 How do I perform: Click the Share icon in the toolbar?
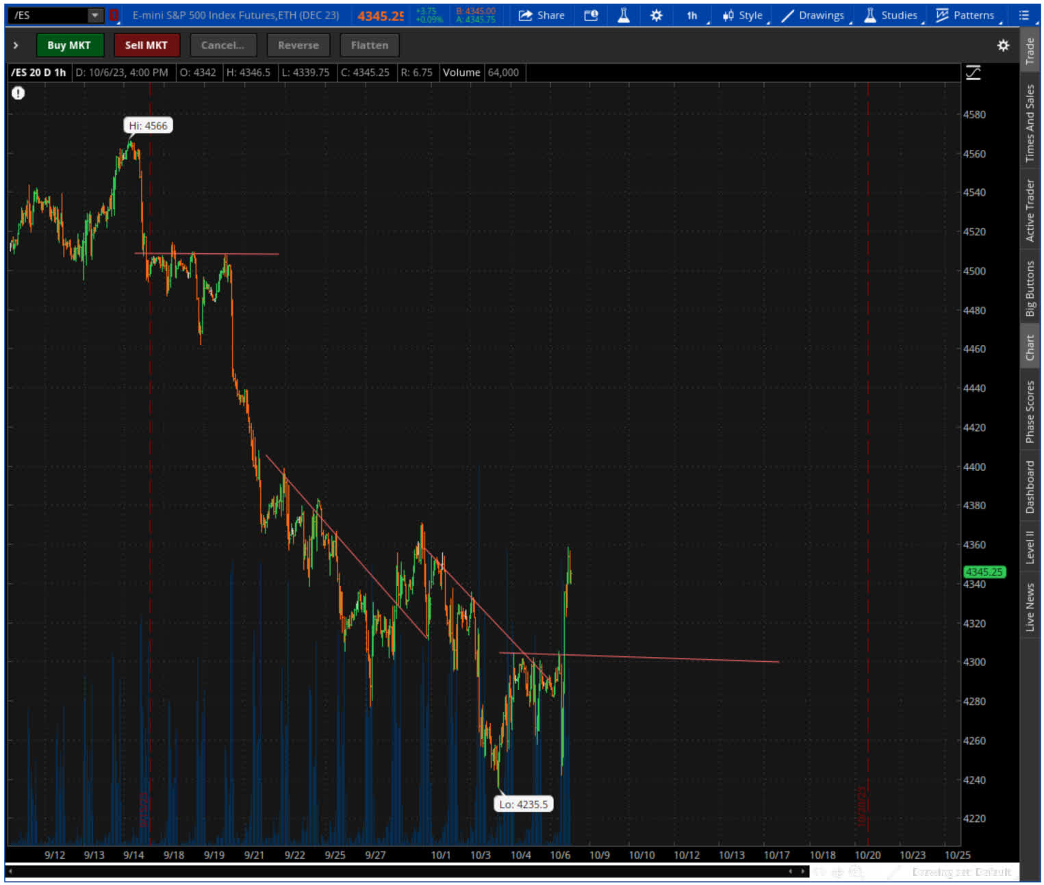click(x=542, y=15)
